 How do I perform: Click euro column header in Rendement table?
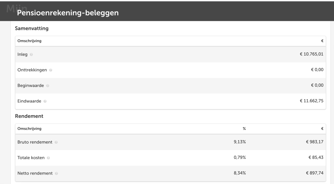tap(322, 129)
